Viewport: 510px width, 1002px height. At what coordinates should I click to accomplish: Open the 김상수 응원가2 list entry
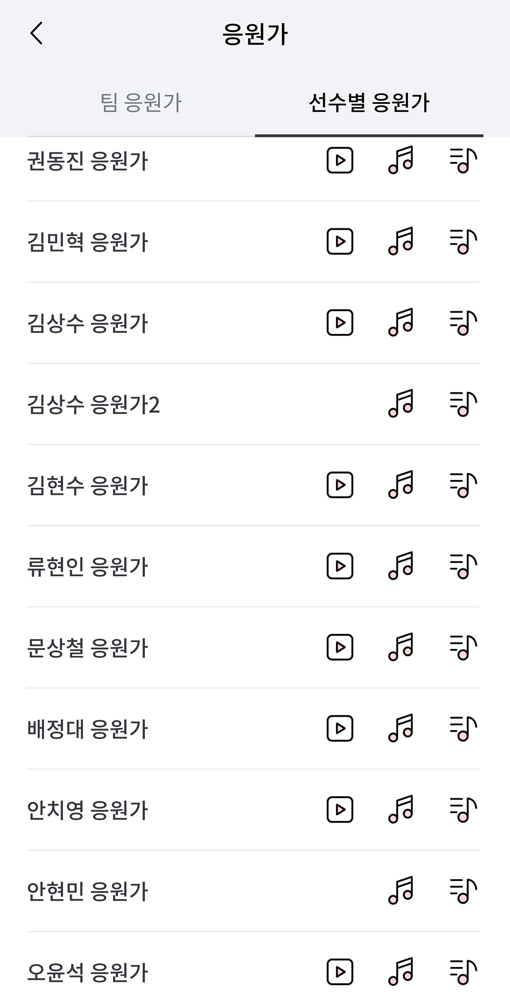click(x=93, y=404)
